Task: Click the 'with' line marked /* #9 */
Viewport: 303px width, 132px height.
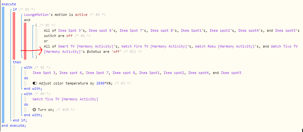Action: (37, 94)
